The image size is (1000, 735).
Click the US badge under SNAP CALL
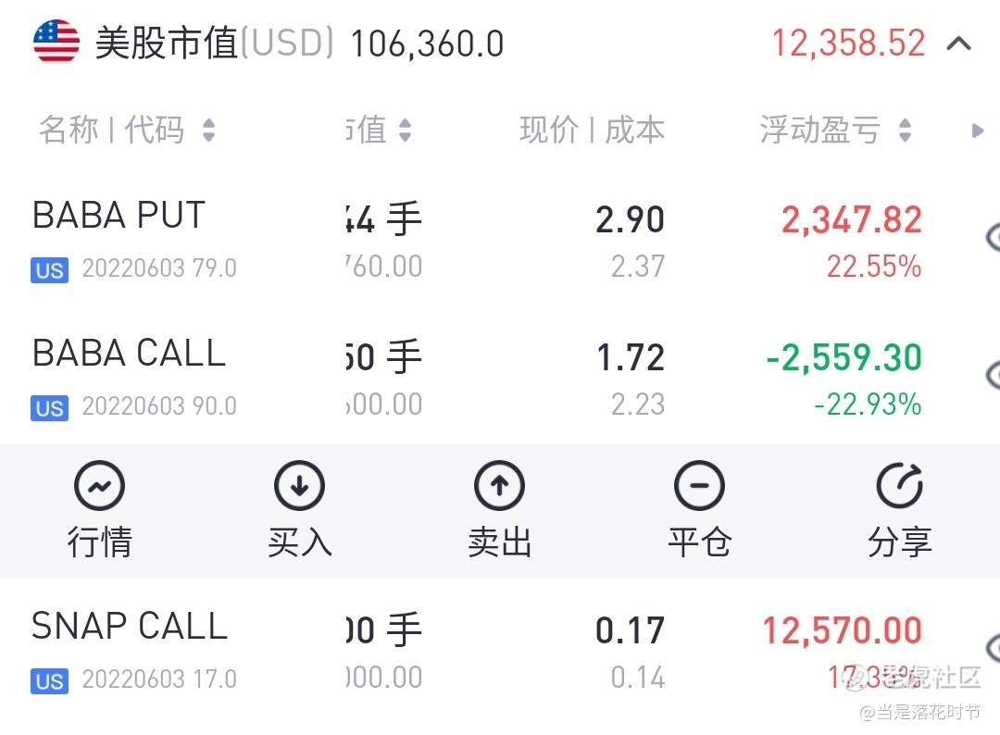tap(50, 681)
